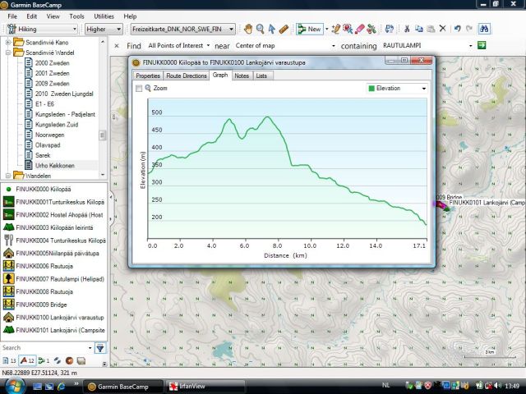526x394 pixels.
Task: Open the Elevation graph type dropdown
Action: click(x=397, y=88)
